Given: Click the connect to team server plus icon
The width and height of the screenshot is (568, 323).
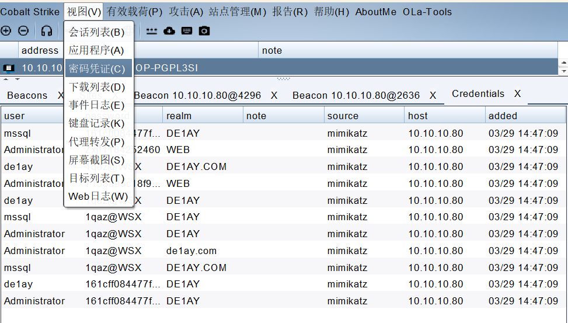Looking at the screenshot, I should coord(6,31).
